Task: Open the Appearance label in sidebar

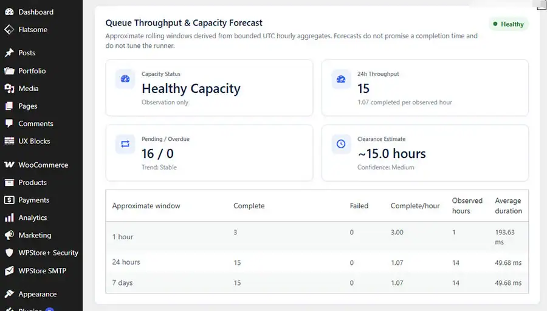Action: 37,294
